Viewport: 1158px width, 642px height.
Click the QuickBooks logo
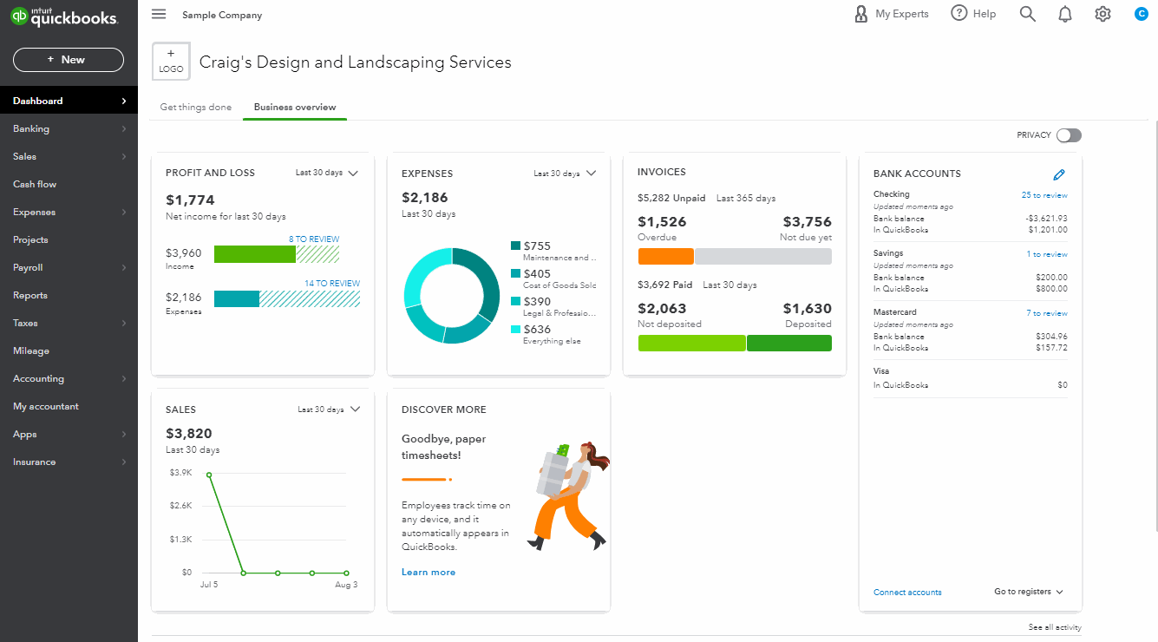pos(64,16)
